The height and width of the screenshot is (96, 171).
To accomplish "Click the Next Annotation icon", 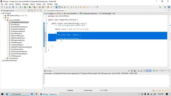I will click(x=71, y=7).
